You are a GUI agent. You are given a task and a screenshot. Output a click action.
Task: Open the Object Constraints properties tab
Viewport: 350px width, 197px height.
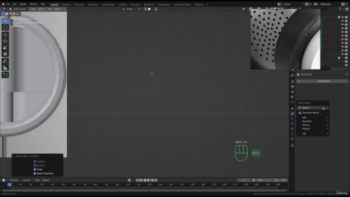(x=293, y=129)
